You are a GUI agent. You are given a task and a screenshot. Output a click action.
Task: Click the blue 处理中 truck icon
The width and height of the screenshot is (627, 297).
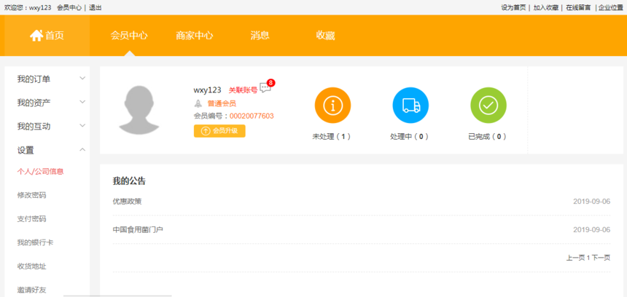tap(410, 105)
